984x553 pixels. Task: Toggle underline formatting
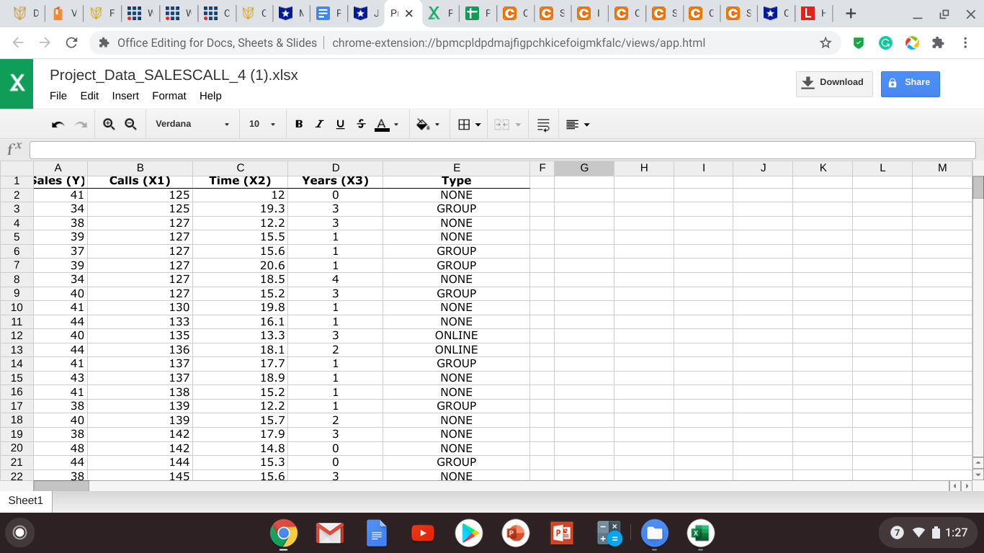click(340, 124)
